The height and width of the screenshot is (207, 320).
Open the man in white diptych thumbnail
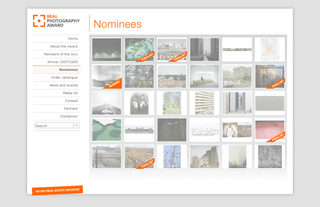coord(237,130)
